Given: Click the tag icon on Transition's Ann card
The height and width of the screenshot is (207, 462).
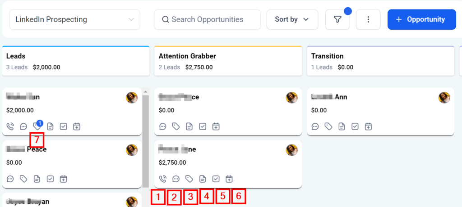Looking at the screenshot, I should pyautogui.click(x=328, y=126).
